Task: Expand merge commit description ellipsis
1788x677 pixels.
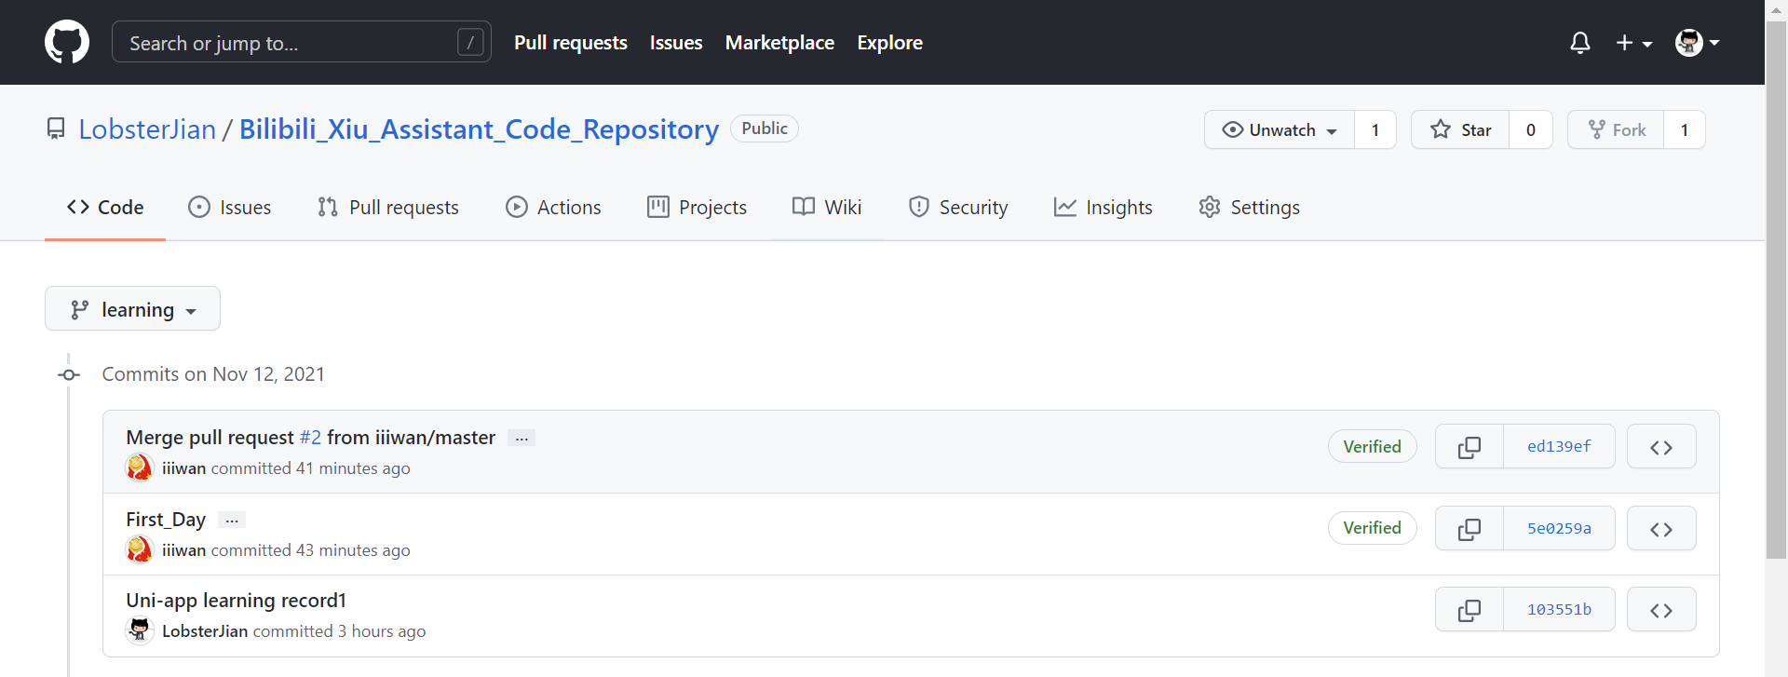Action: tap(521, 438)
